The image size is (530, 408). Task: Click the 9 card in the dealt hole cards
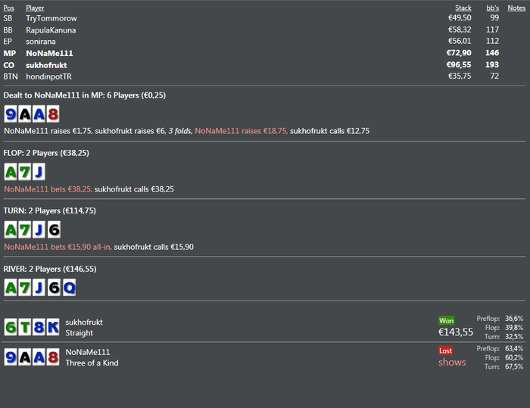click(x=11, y=114)
